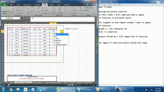Select the yellow highlighted cell
Viewport: 164px width, 92px height.
click(x=62, y=32)
